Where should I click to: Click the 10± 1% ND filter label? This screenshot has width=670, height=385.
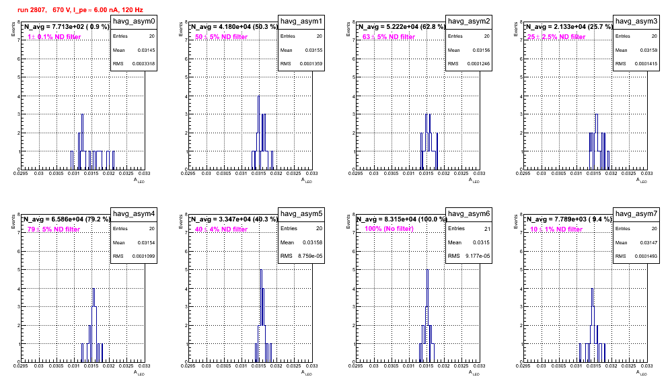(x=556, y=230)
